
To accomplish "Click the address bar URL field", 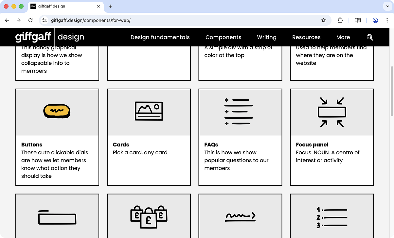I will point(183,20).
